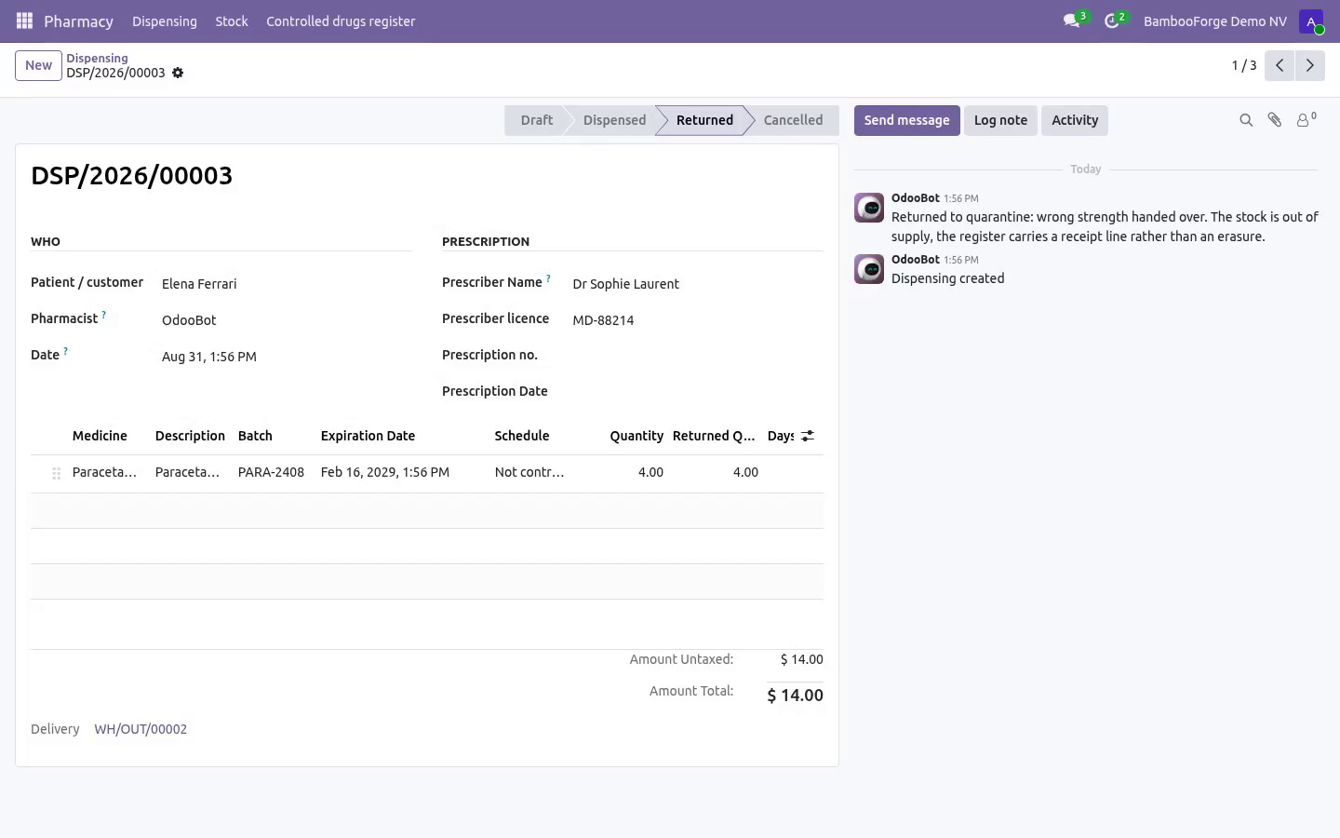Schedule an Activity
1340x838 pixels.
click(x=1075, y=120)
